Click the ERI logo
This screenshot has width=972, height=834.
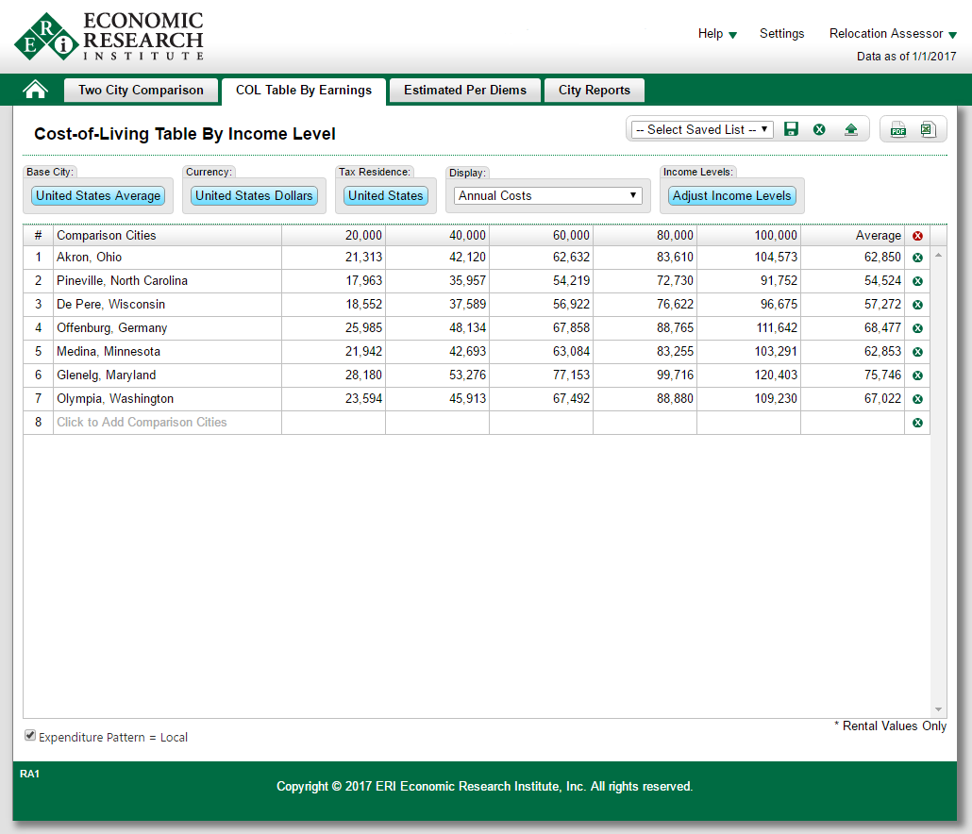coord(109,37)
